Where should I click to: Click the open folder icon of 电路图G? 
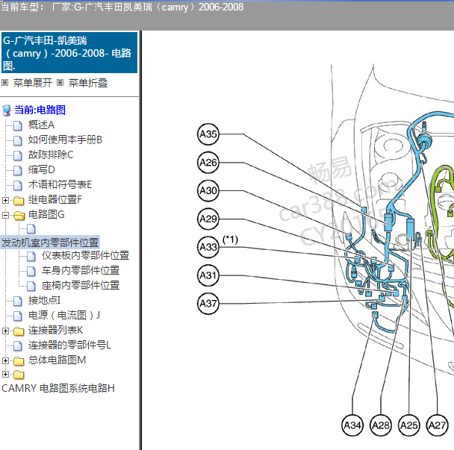point(19,216)
